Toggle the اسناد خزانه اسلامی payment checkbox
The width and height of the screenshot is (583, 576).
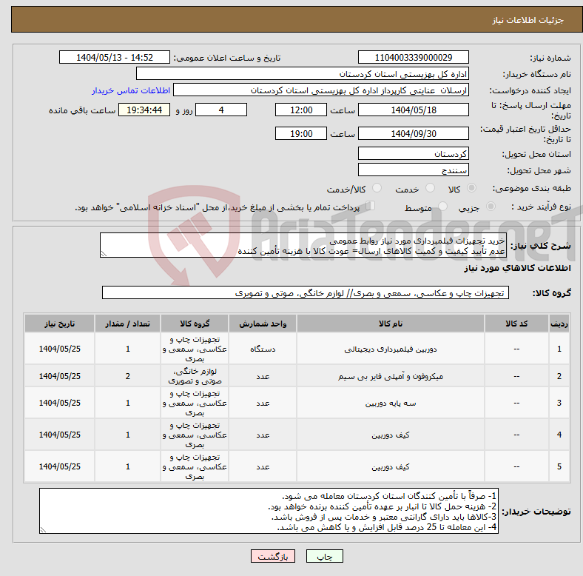coord(371,206)
